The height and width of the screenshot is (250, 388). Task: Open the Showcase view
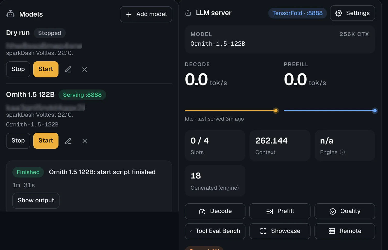[280, 231]
